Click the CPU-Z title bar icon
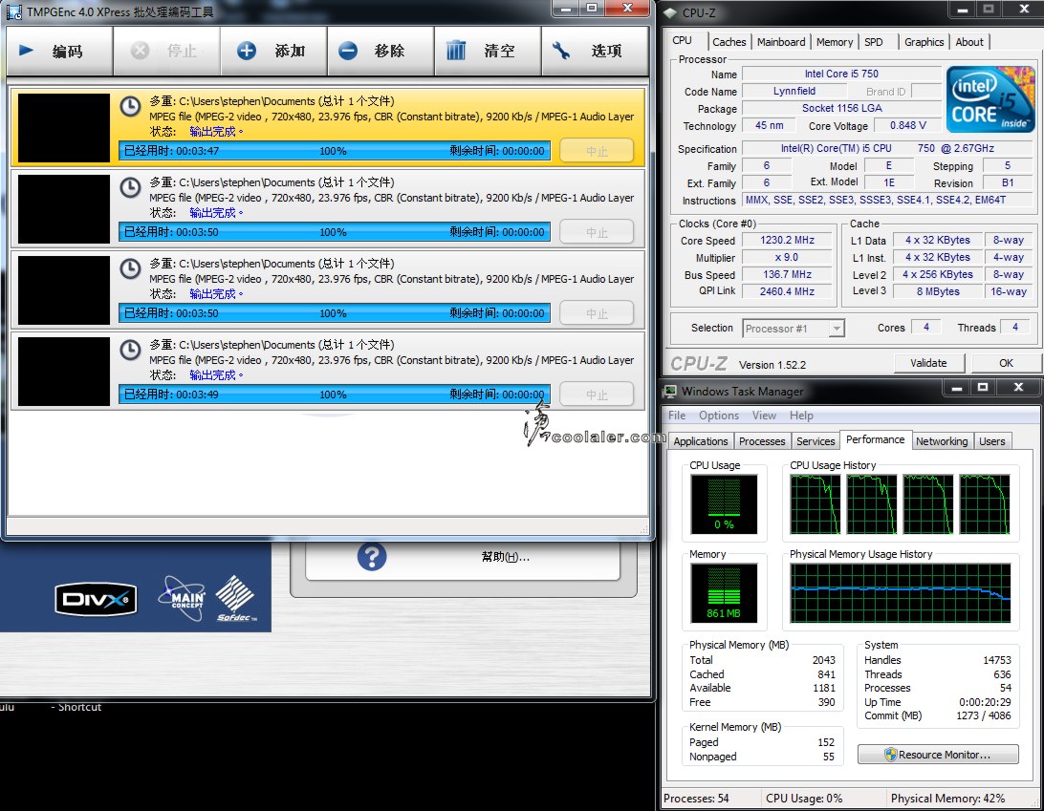Screen dimensions: 1044x811 [x=670, y=12]
